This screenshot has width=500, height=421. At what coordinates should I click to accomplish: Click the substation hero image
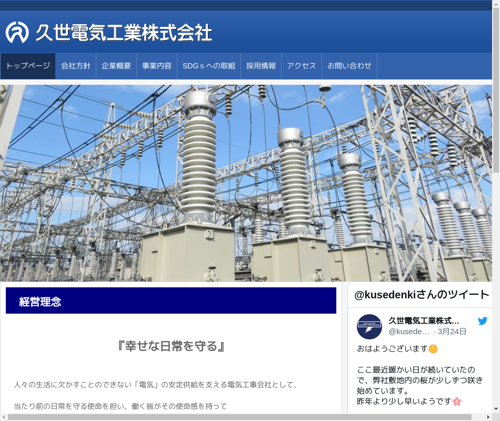pyautogui.click(x=246, y=183)
